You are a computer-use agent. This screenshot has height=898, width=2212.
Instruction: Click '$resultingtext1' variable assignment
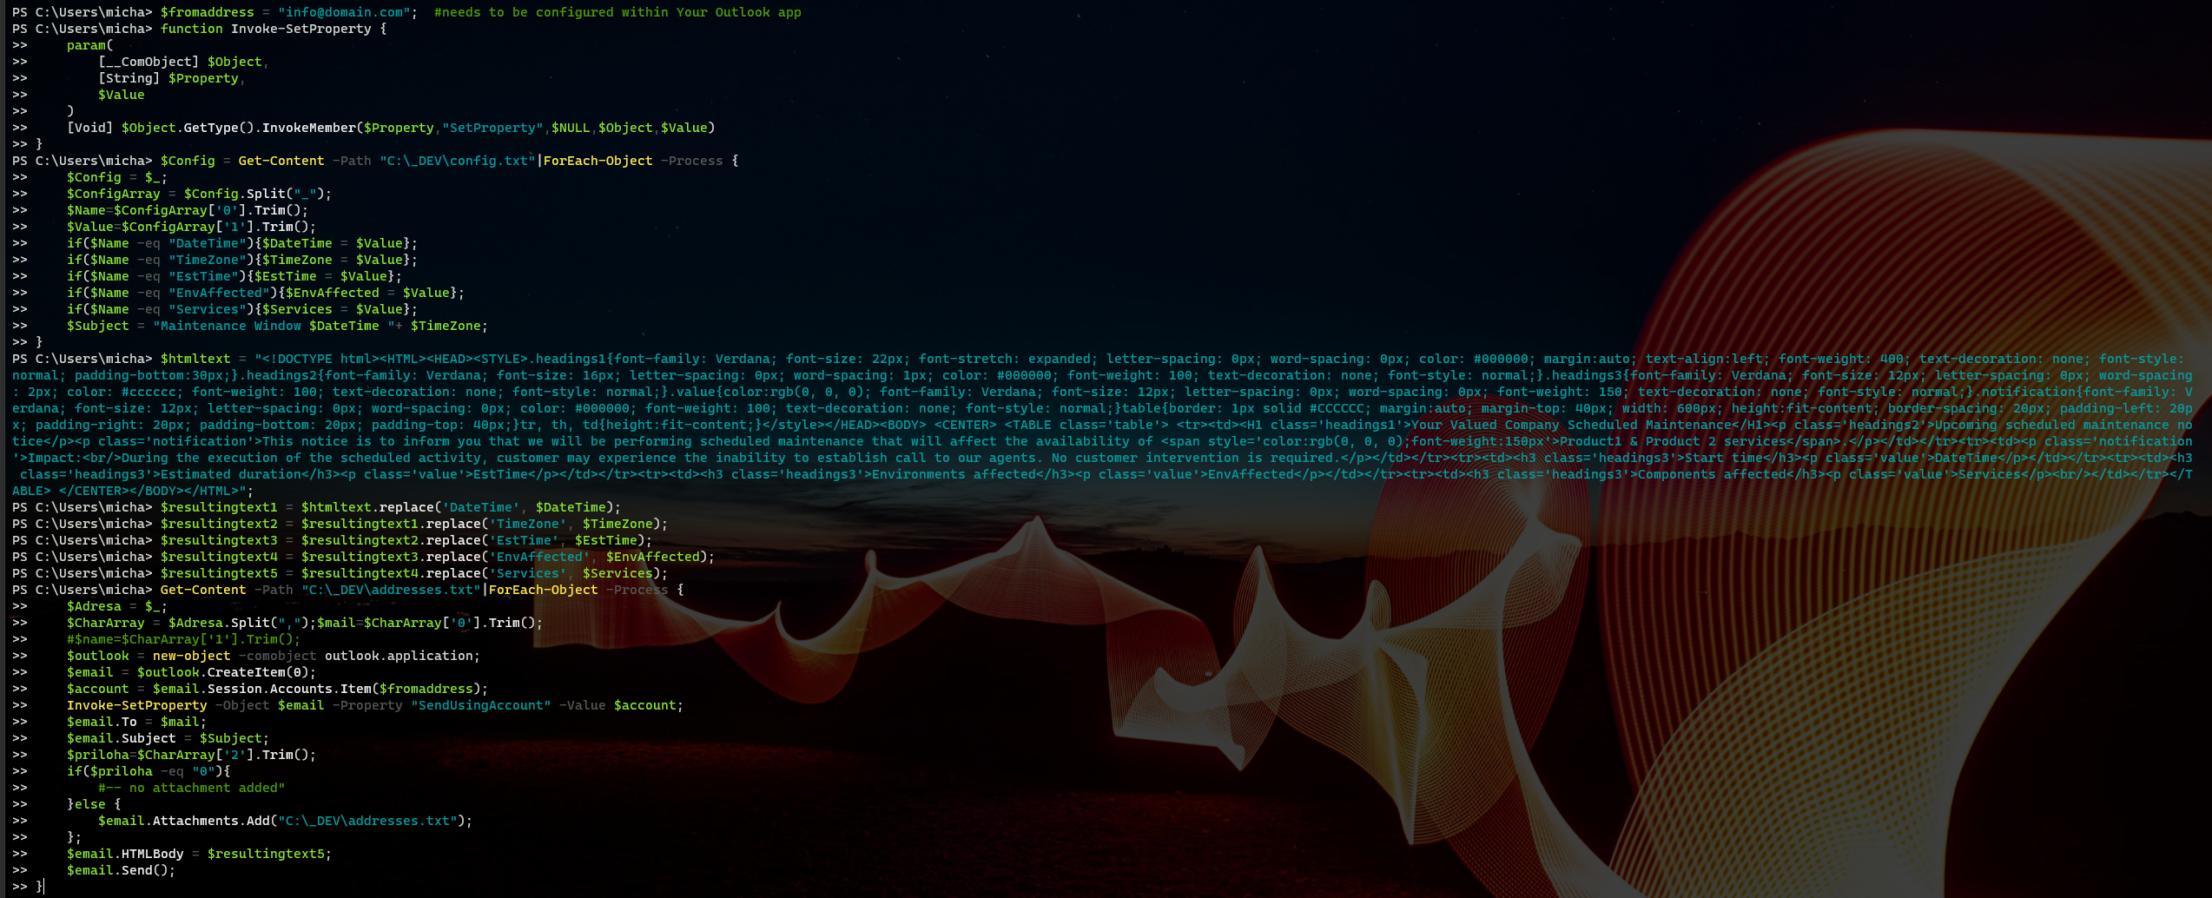click(x=219, y=507)
